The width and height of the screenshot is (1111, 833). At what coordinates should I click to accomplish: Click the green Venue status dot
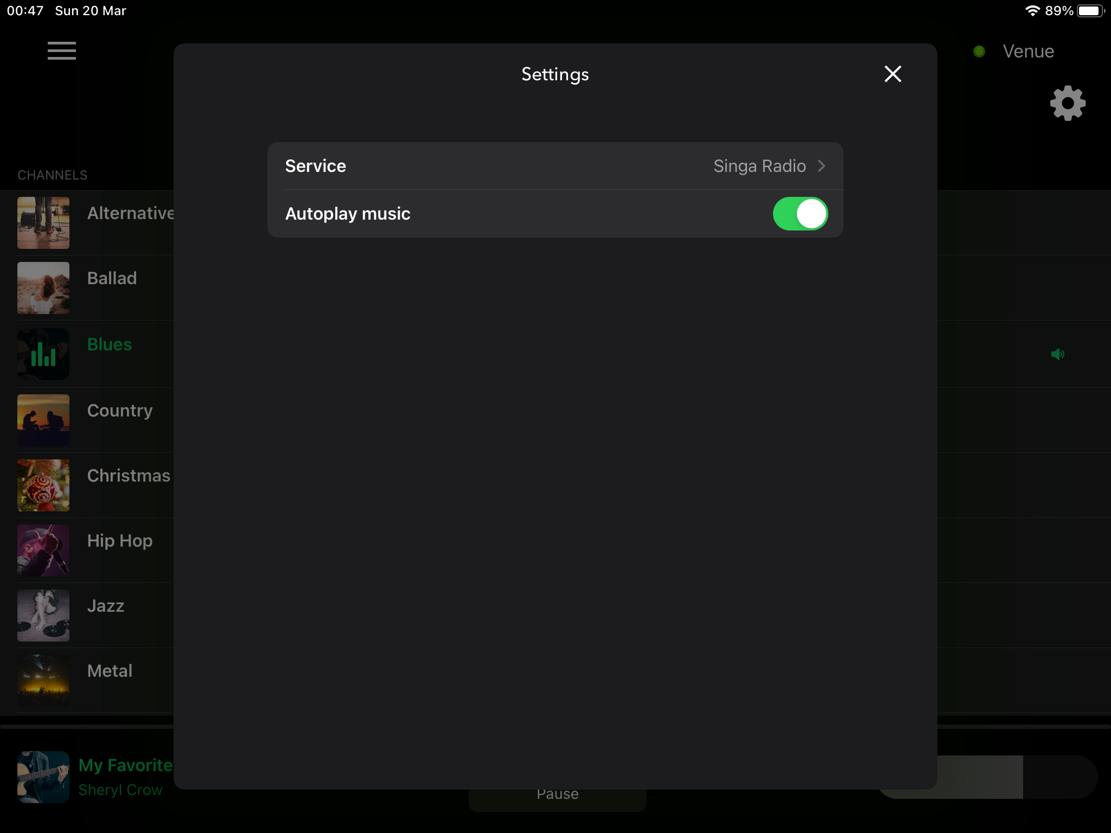tap(979, 52)
